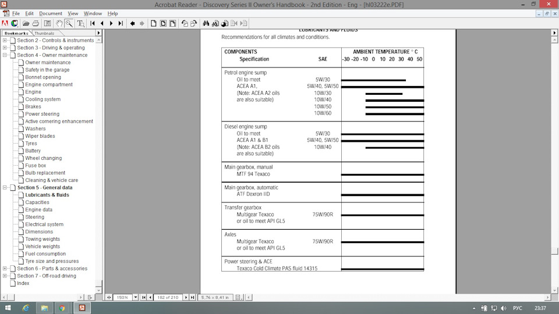Select the Zoom-in magnifier tool
This screenshot has width=559, height=314.
coord(69,23)
